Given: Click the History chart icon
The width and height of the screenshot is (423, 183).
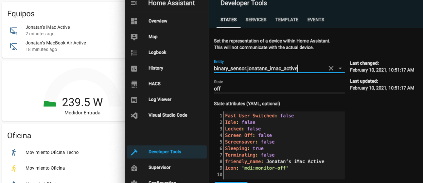Looking at the screenshot, I should pyautogui.click(x=134, y=68).
